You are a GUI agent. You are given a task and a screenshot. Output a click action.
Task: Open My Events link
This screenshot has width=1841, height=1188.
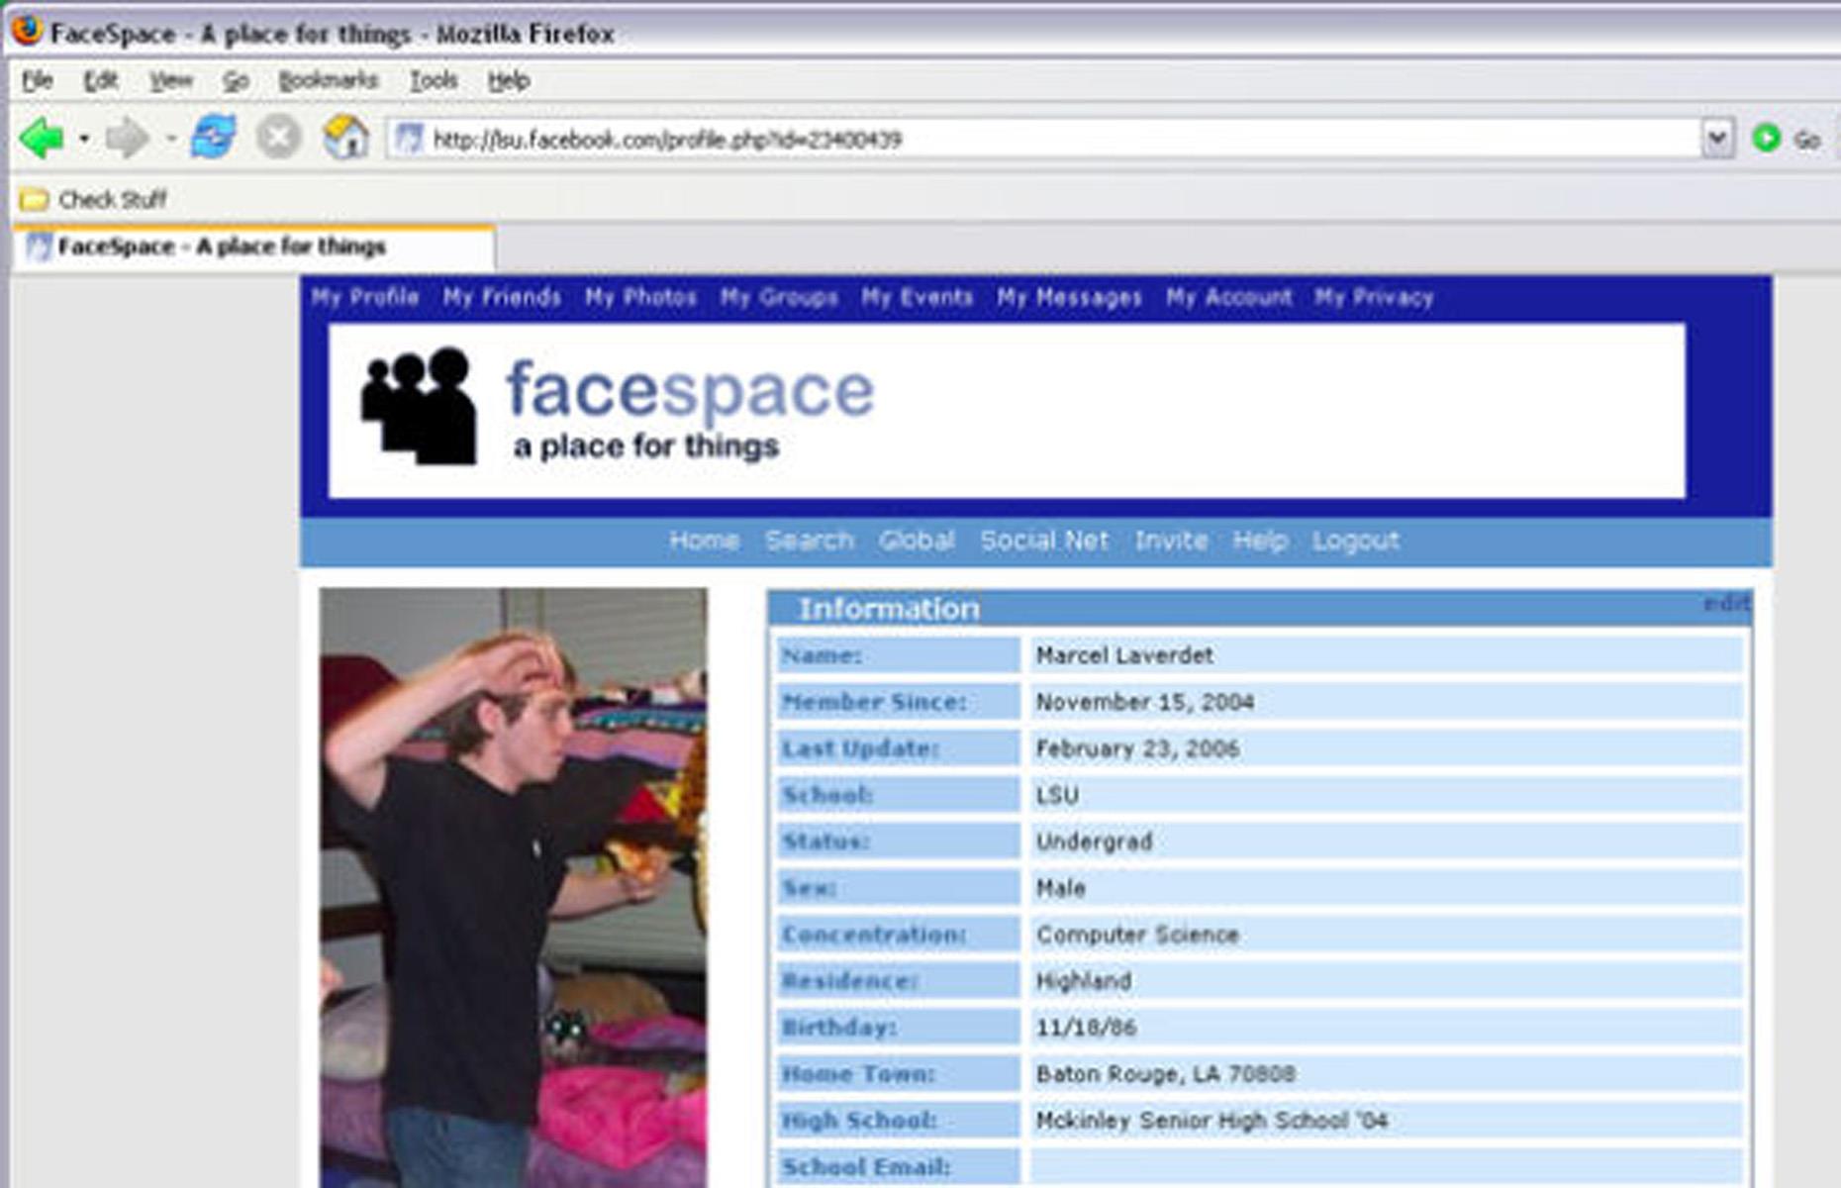[917, 297]
